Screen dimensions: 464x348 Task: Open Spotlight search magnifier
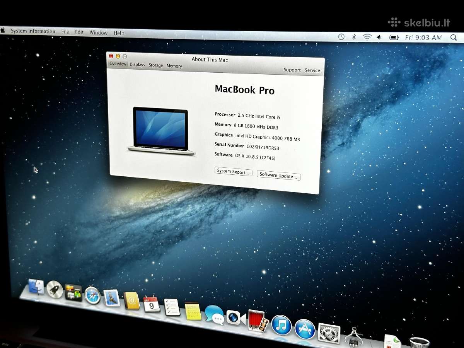pos(454,38)
